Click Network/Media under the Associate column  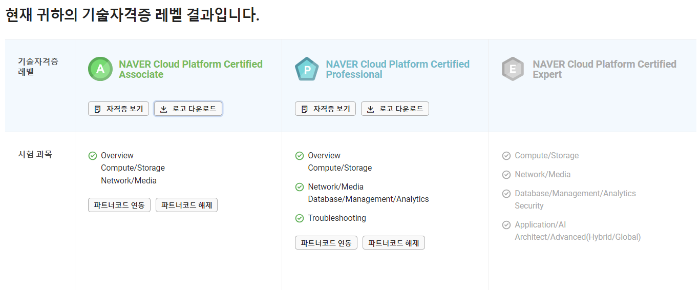tap(129, 181)
